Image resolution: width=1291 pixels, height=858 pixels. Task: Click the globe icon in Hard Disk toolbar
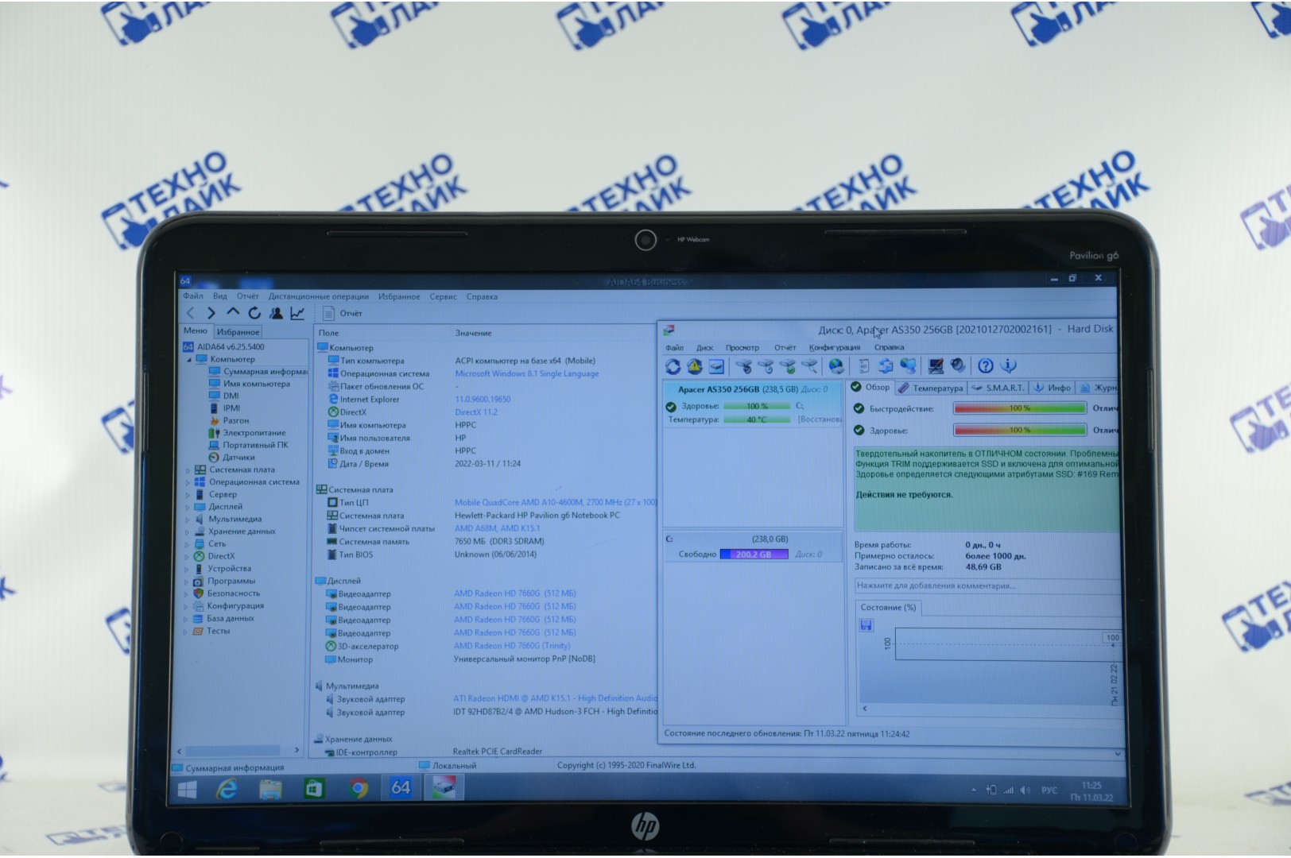point(835,365)
